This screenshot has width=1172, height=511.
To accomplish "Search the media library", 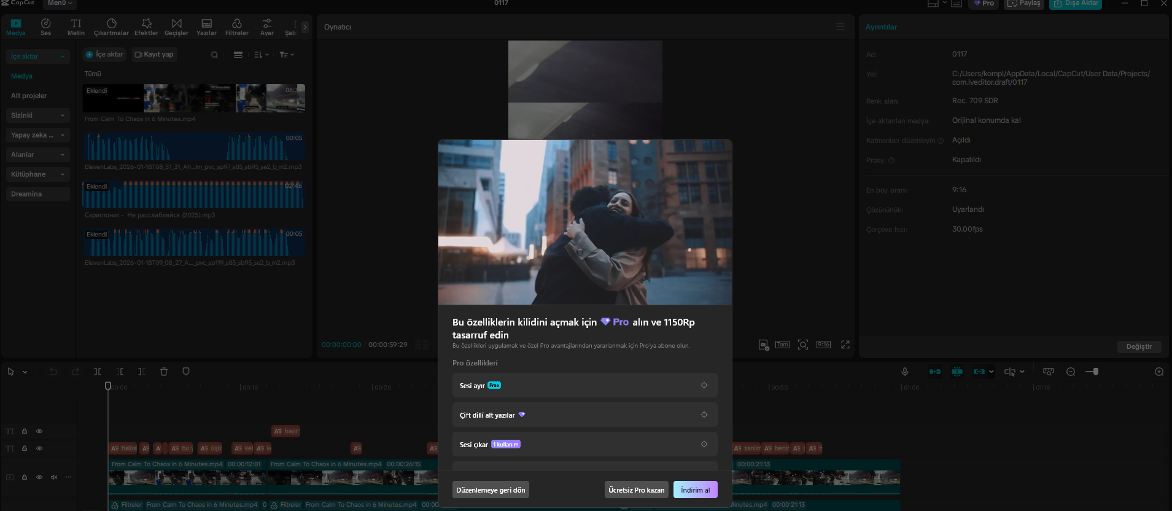I will coord(214,55).
